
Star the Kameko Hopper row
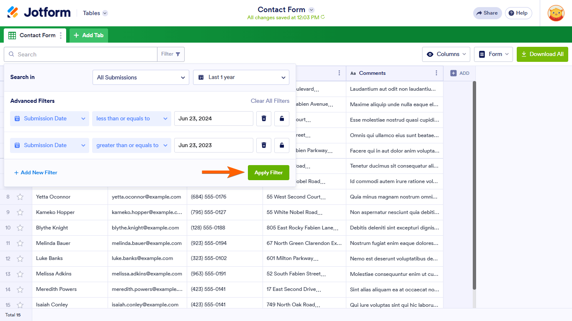pos(20,212)
